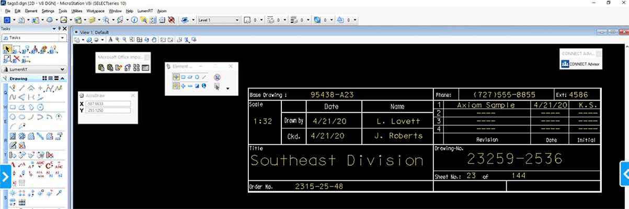Click the Clear selection button in Element Selection
This screenshot has width=629, height=209.
coord(218,77)
